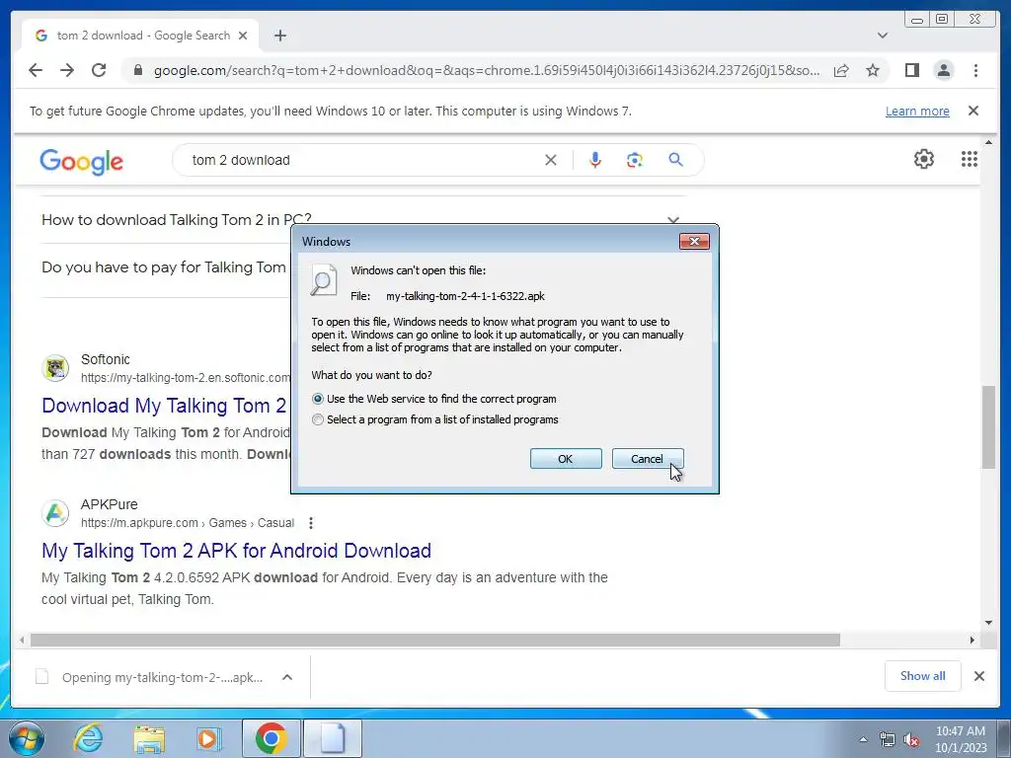Reload the current page
This screenshot has height=758, width=1011.
tap(99, 70)
